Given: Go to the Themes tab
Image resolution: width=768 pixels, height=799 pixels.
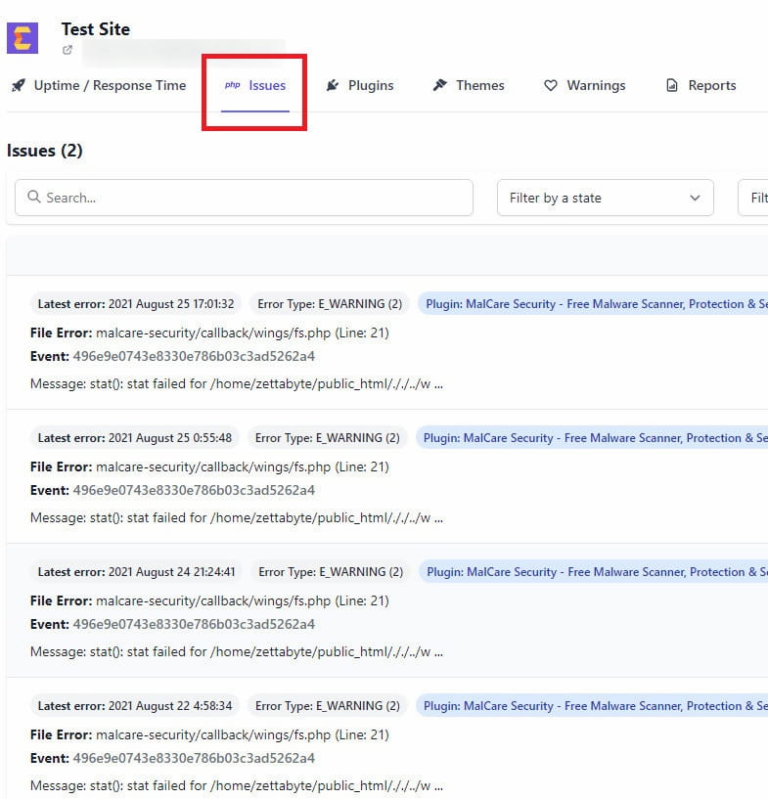Looking at the screenshot, I should [469, 85].
